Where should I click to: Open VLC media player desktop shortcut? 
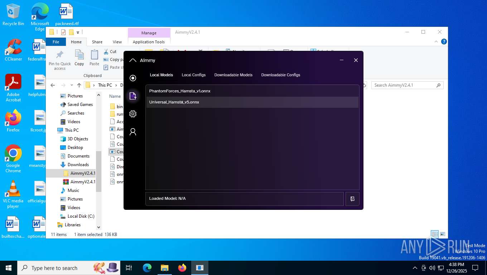coord(13,194)
